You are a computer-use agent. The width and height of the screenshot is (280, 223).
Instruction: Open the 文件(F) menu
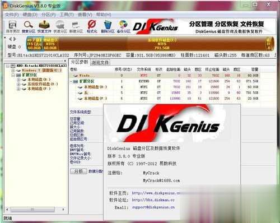pyautogui.click(x=12, y=15)
